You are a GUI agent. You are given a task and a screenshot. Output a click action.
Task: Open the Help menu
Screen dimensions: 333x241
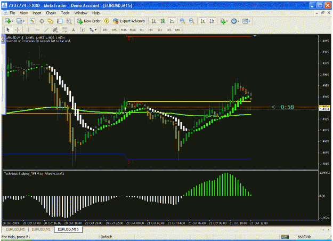96,13
